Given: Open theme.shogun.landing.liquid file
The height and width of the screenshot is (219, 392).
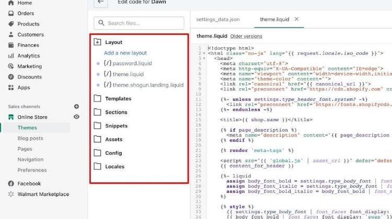Looking at the screenshot, I should point(144,85).
